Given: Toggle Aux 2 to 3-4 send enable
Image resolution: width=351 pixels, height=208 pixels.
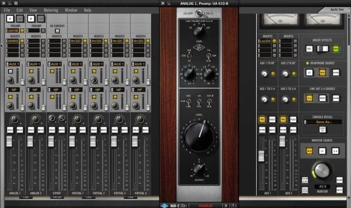Looking at the screenshot, I should coord(294,99).
